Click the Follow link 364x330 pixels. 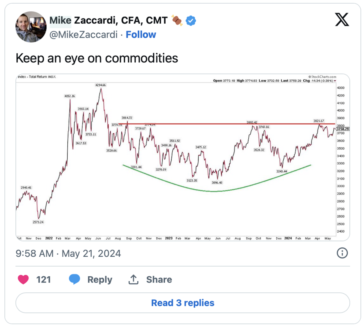(141, 35)
